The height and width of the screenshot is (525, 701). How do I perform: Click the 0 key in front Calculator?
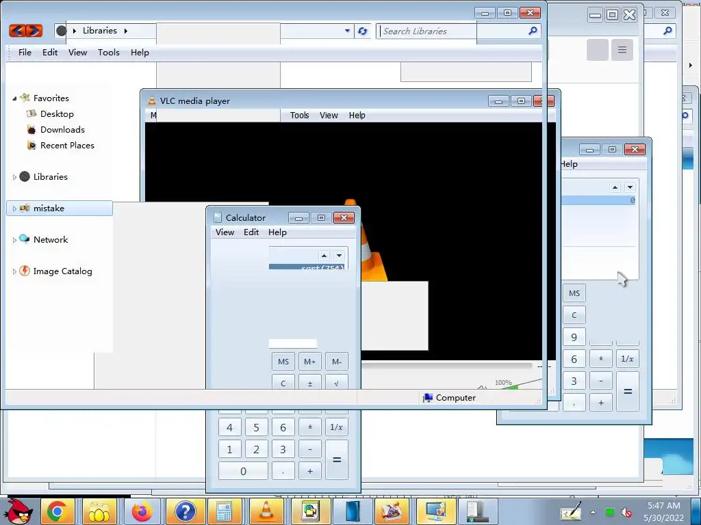(x=243, y=471)
